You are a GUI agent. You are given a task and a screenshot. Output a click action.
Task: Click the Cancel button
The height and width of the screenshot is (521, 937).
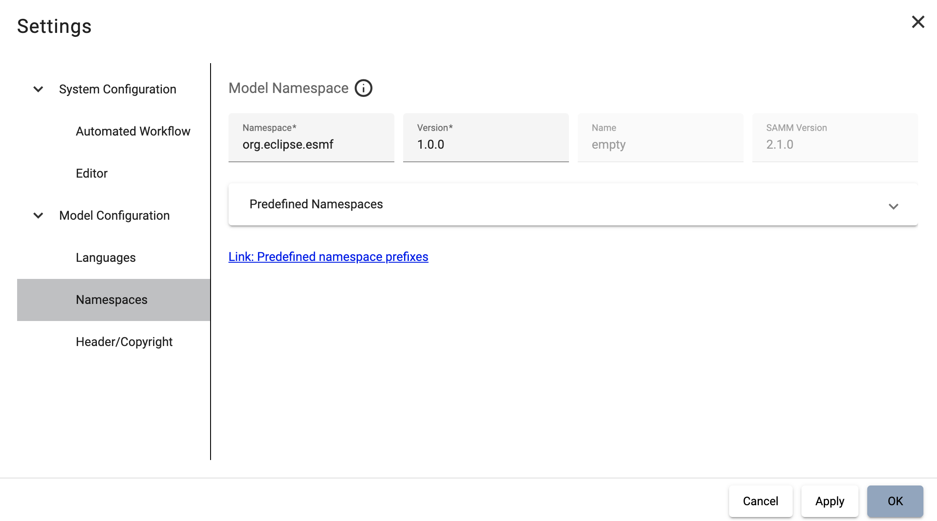[761, 501]
